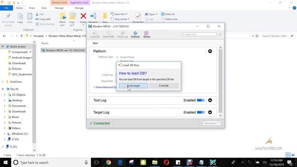Expand the Tool Log section chevron
This screenshot has height=167, width=297.
pyautogui.click(x=210, y=100)
